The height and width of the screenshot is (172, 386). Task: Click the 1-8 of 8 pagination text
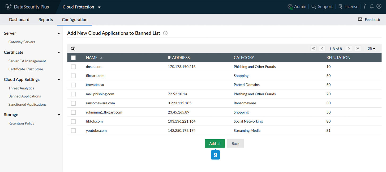tap(336, 49)
